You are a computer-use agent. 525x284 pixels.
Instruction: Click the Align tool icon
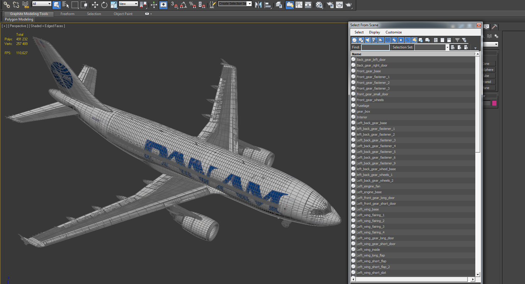[268, 5]
